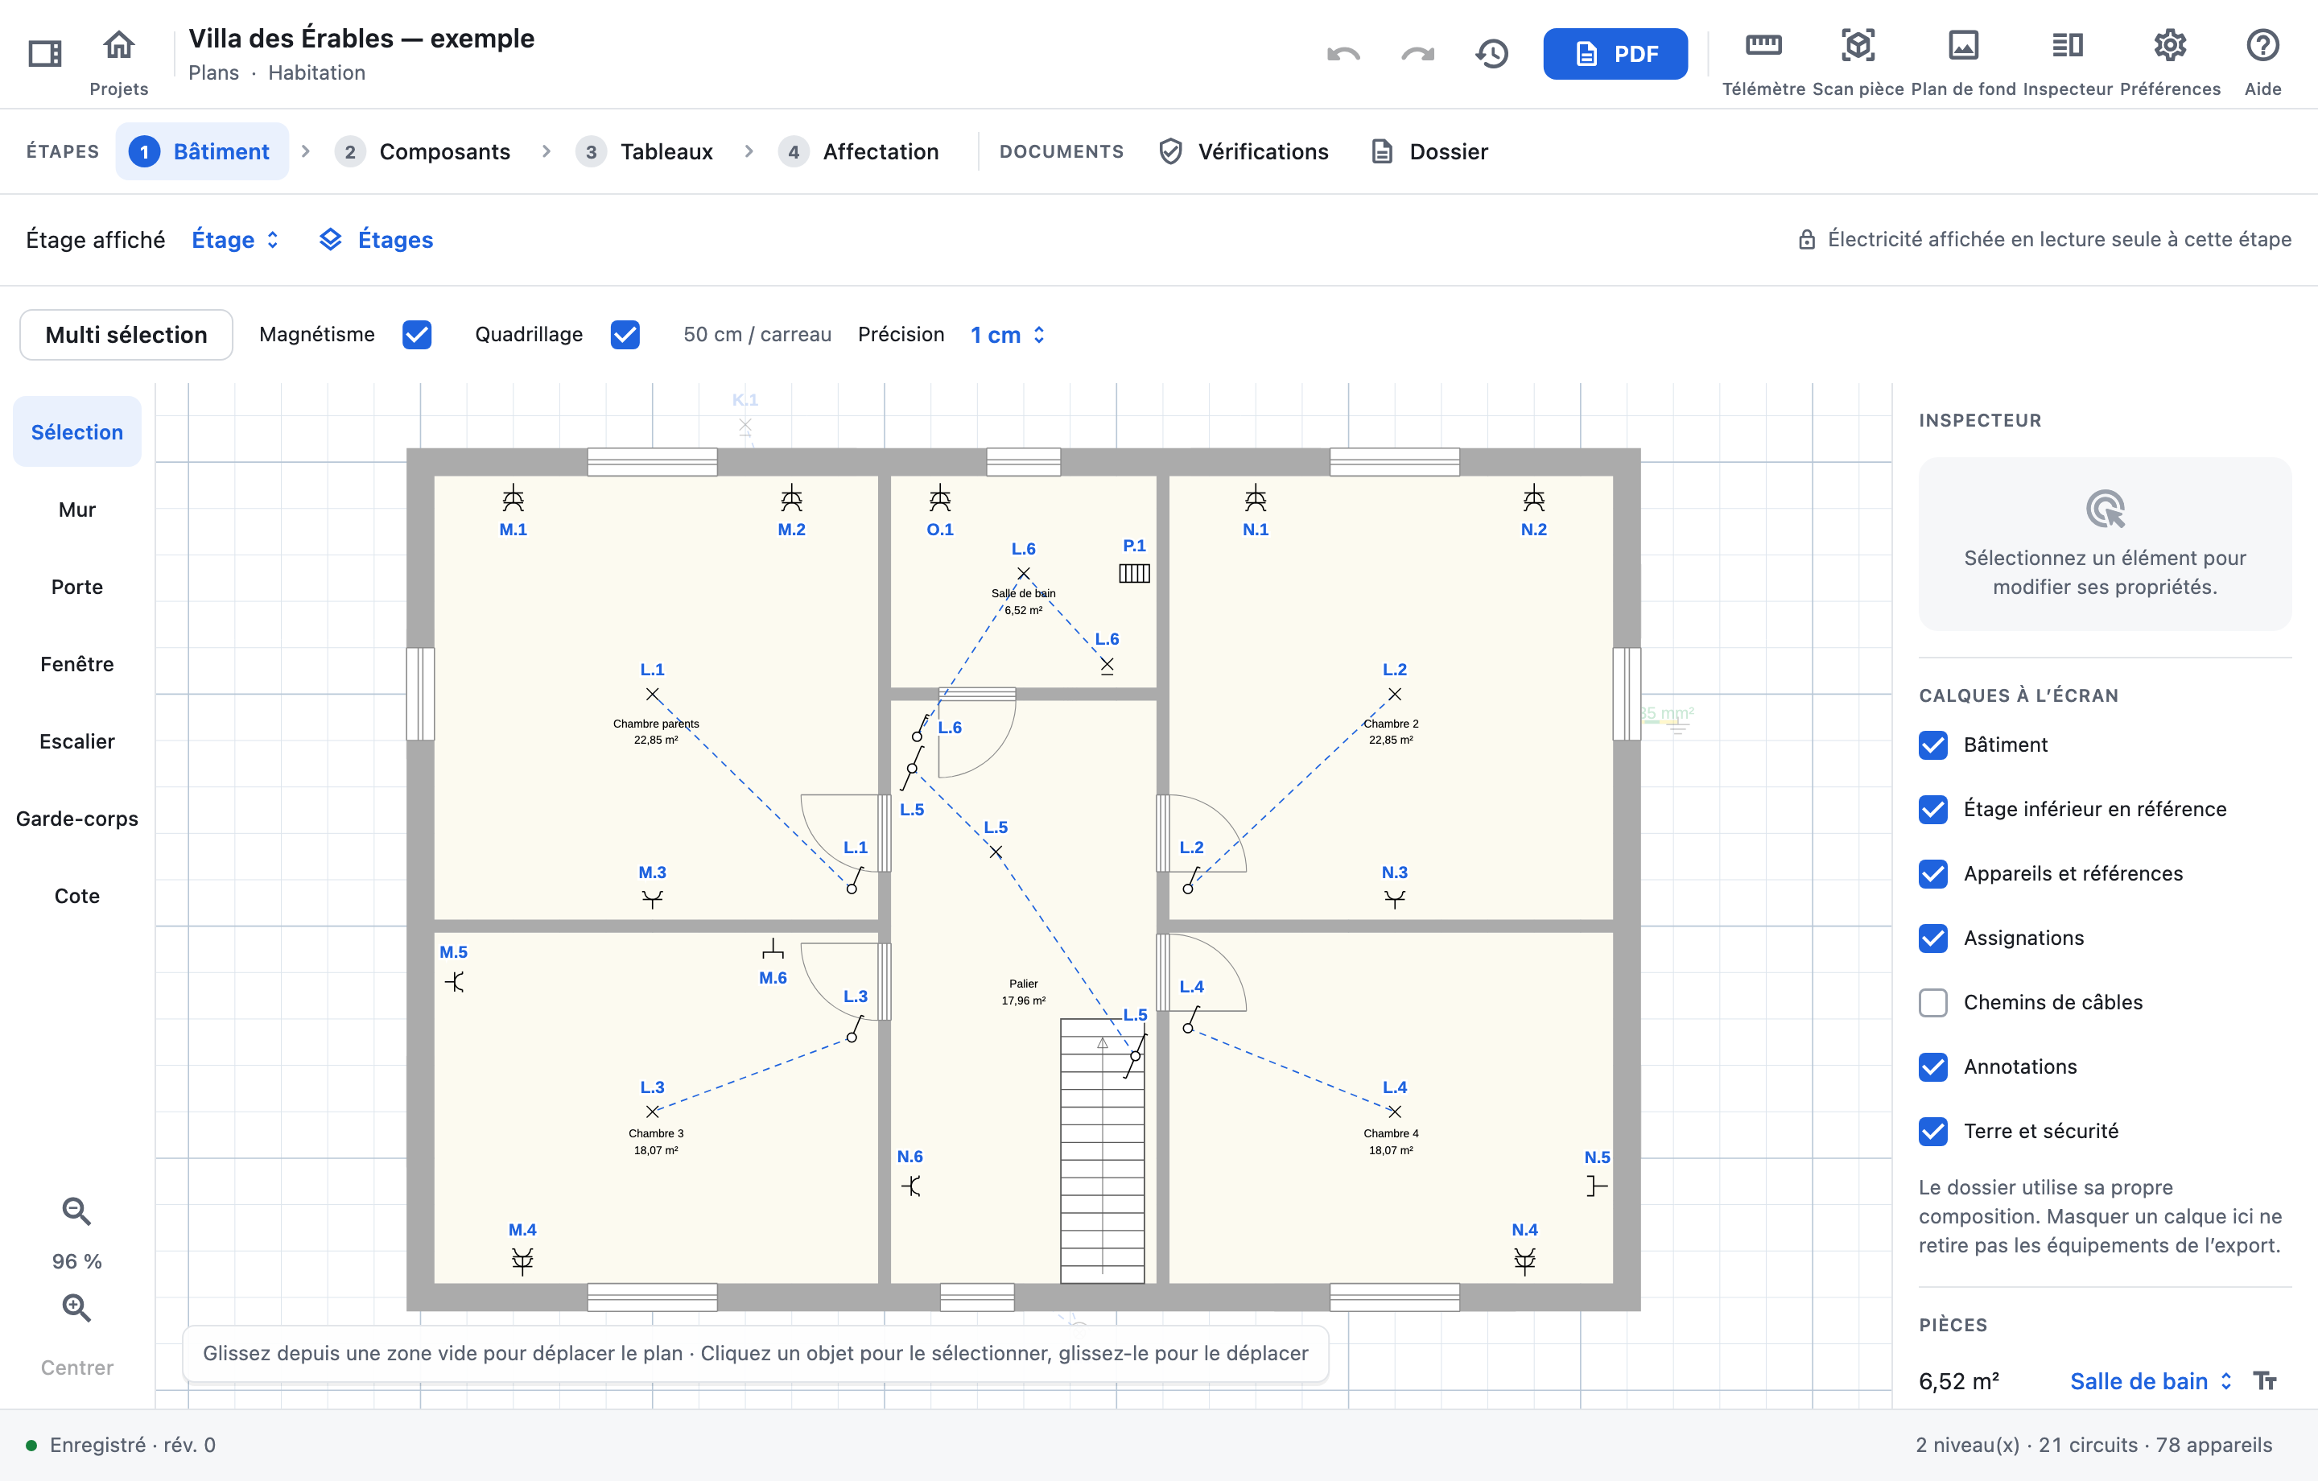Image resolution: width=2318 pixels, height=1481 pixels.
Task: Open the Précision 1 cm dropdown
Action: coord(1007,334)
